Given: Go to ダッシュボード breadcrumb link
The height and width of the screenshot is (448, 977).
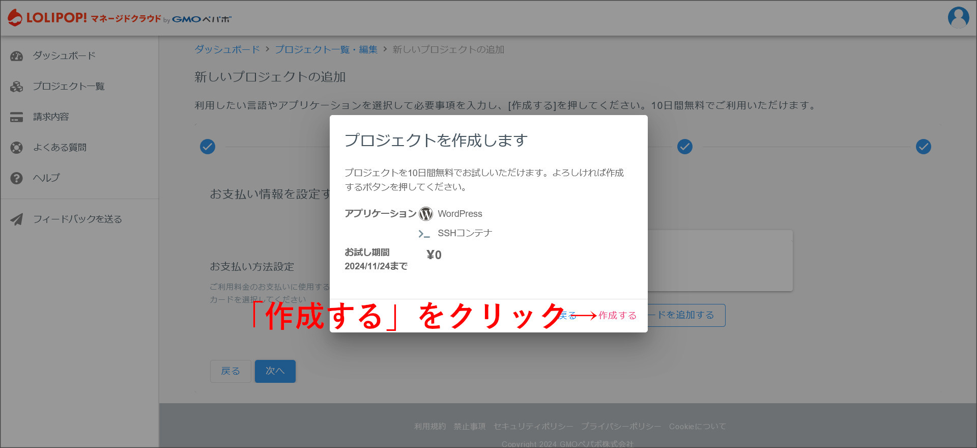Looking at the screenshot, I should coord(227,49).
